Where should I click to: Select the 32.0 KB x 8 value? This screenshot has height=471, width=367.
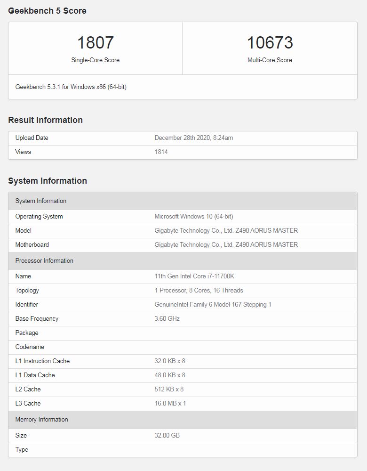(170, 361)
